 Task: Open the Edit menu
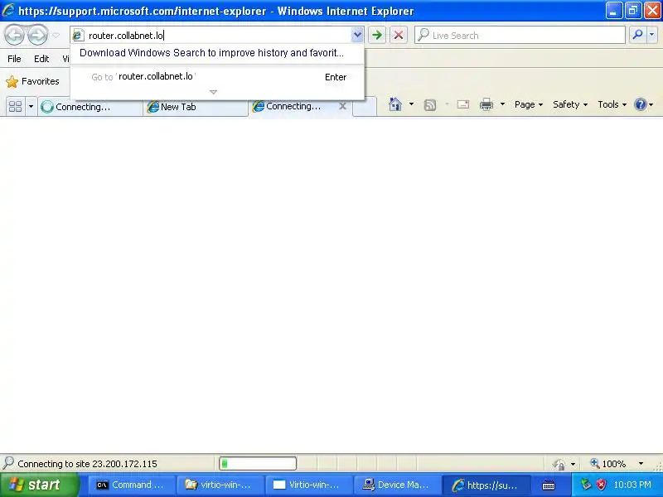41,59
